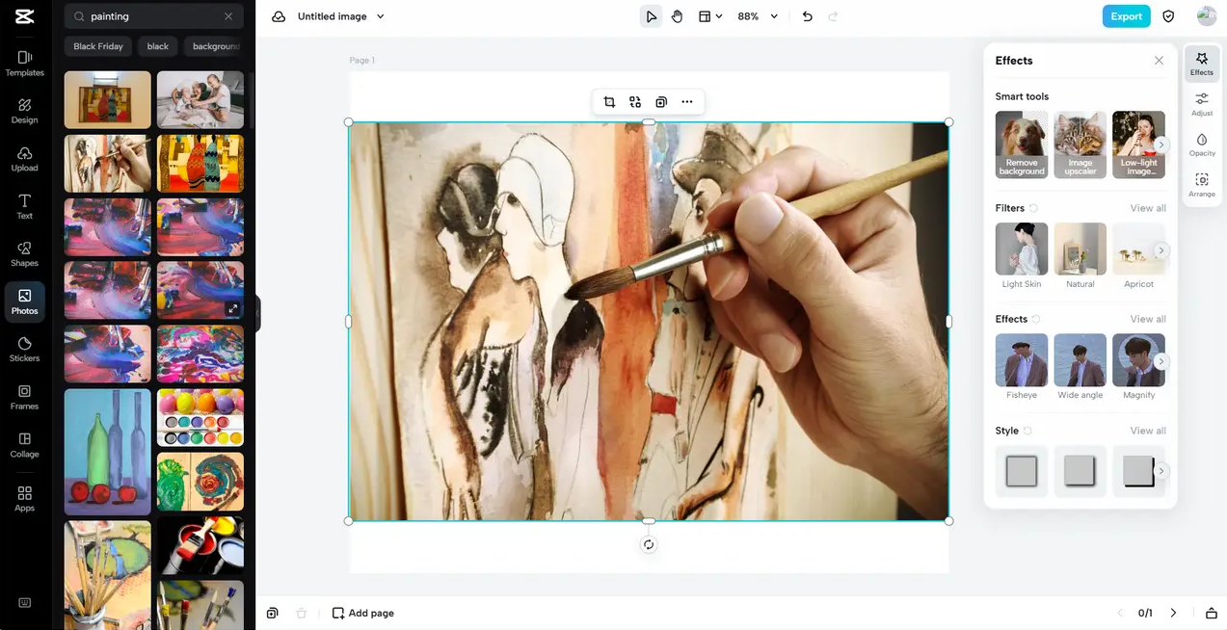The height and width of the screenshot is (630, 1227).
Task: Open the Templates panel
Action: (25, 64)
